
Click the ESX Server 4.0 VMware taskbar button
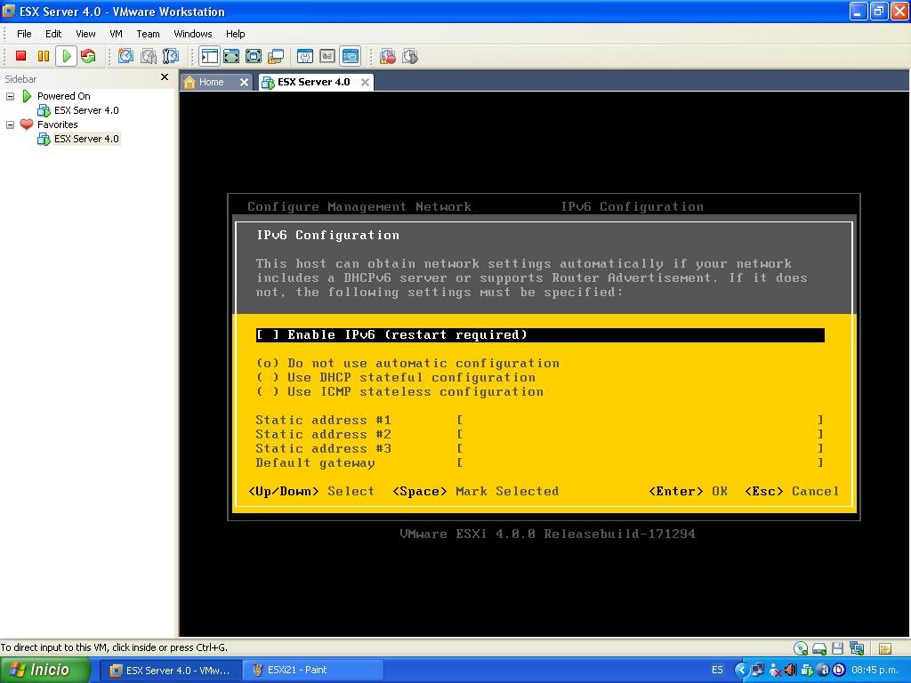170,670
